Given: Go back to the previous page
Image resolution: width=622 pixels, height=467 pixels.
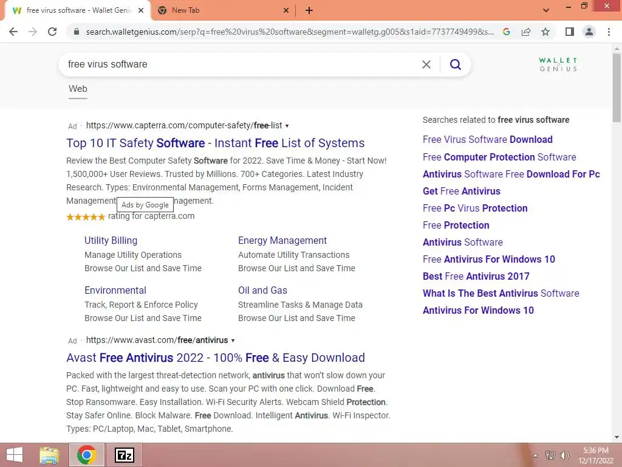Looking at the screenshot, I should coord(13,32).
